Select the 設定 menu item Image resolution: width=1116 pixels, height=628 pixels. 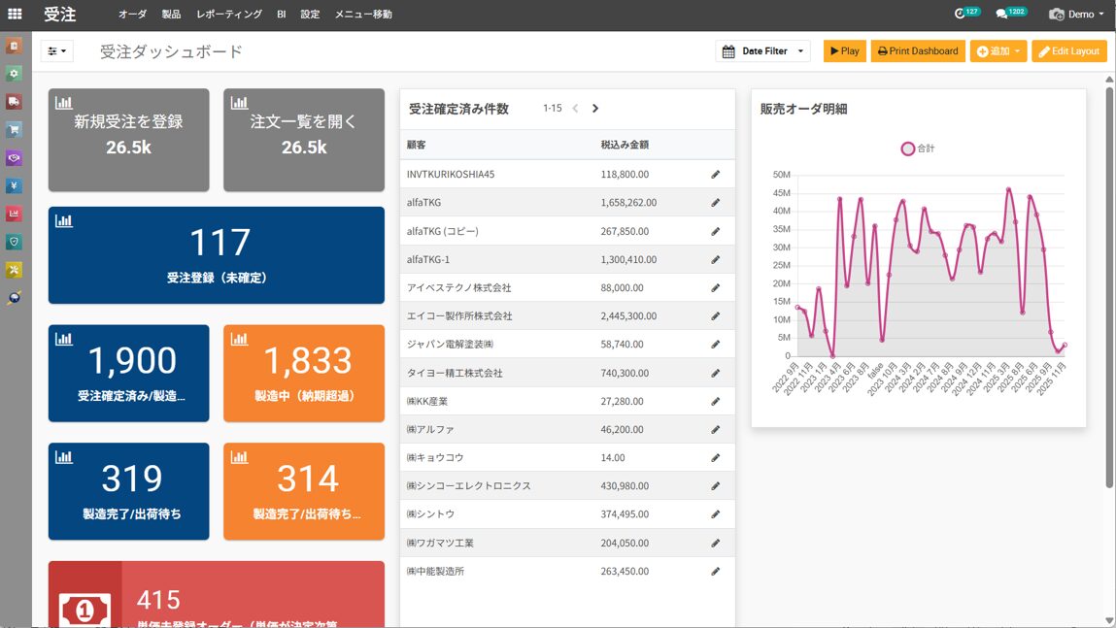tap(310, 15)
